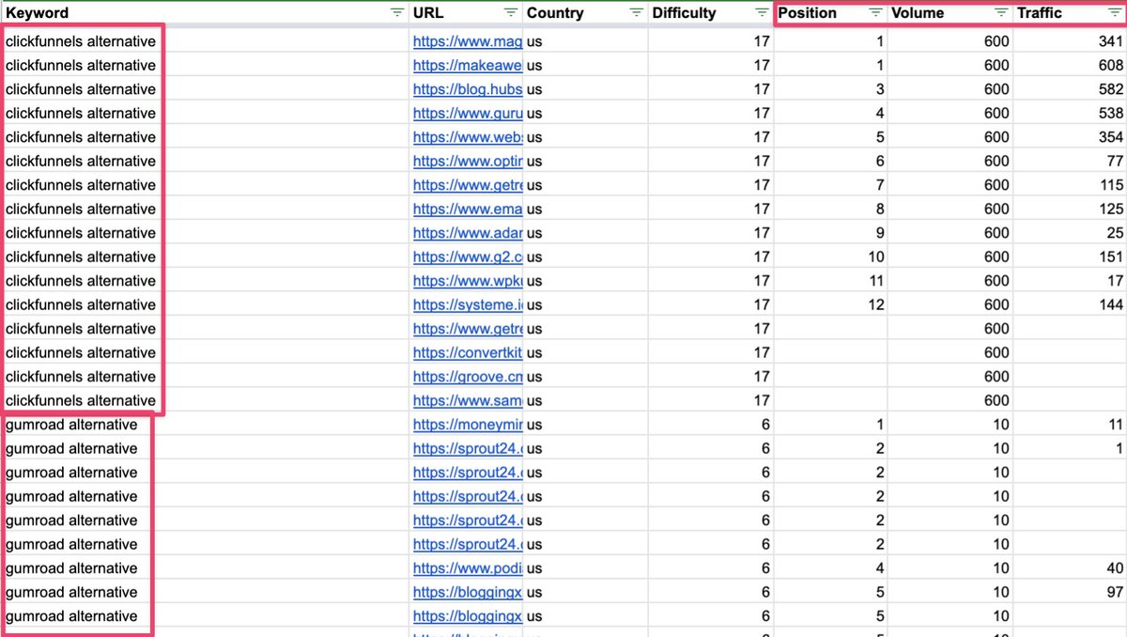Viewport: 1127px width, 637px height.
Task: Select traffic value 608
Action: (x=1110, y=65)
